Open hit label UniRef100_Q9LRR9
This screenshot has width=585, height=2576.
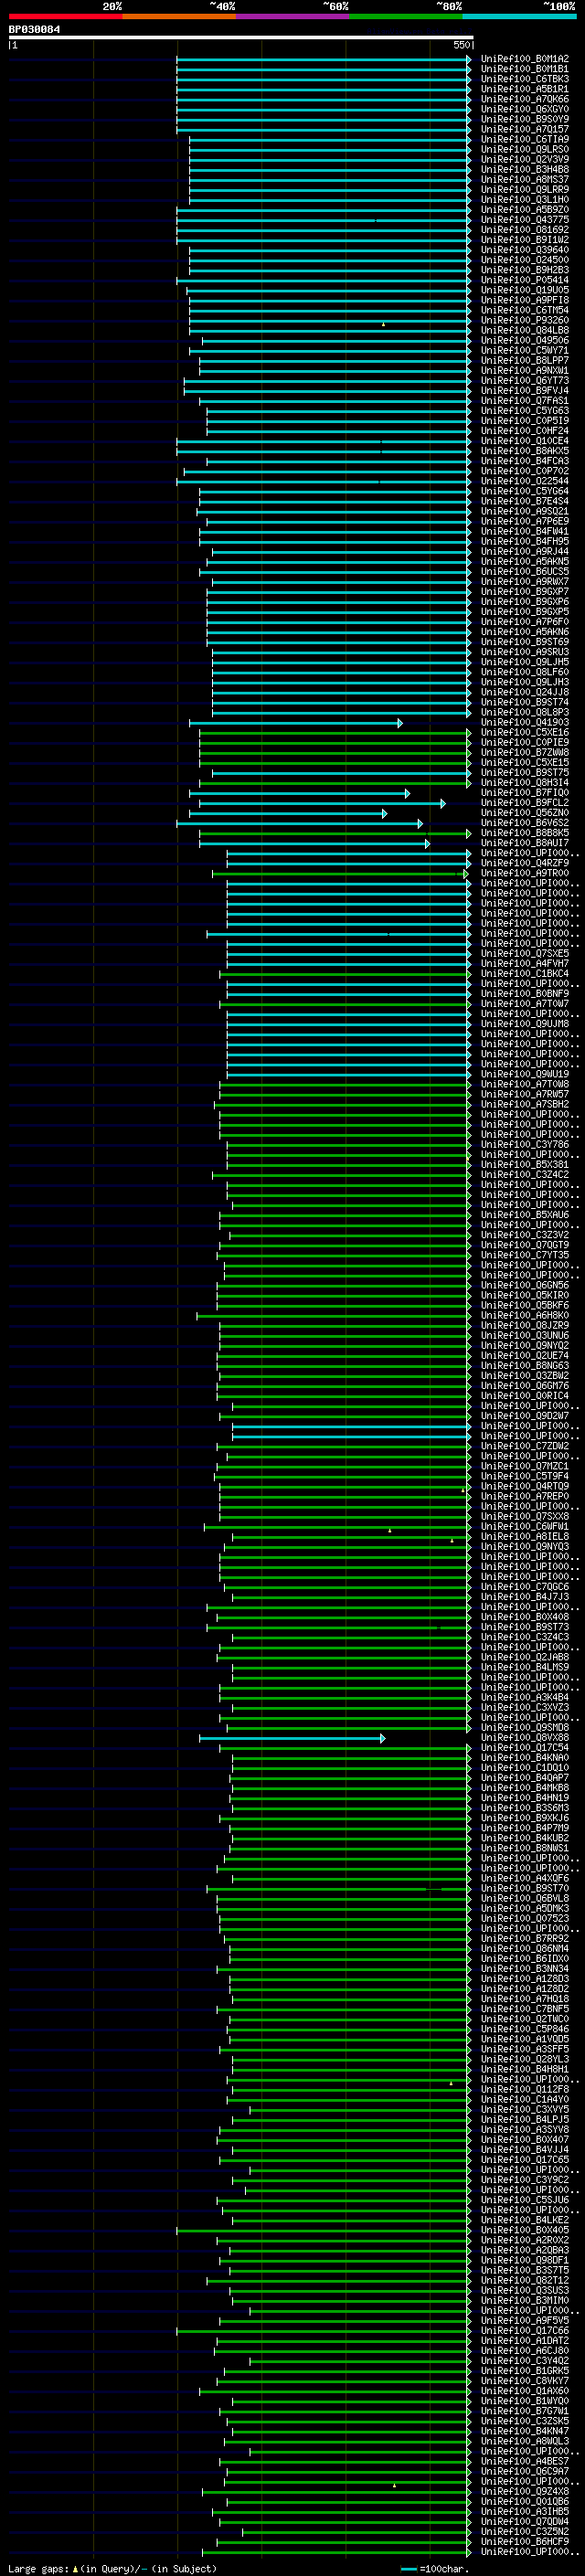pyautogui.click(x=525, y=189)
